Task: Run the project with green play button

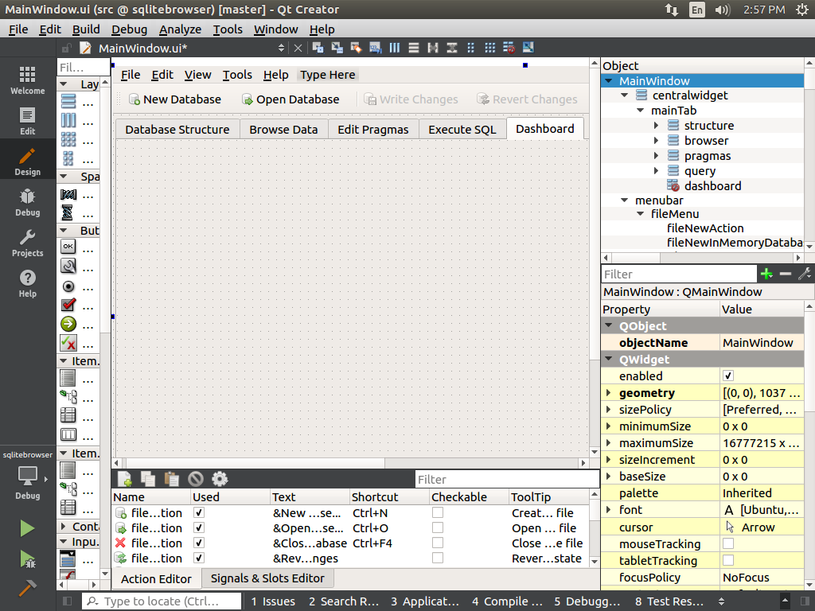Action: point(27,528)
